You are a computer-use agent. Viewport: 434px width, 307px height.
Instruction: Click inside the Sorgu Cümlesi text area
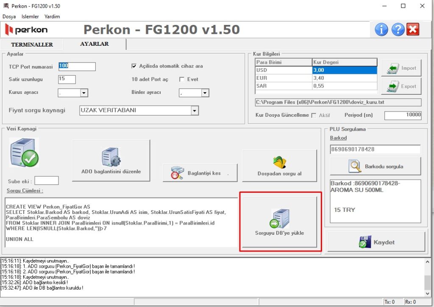[121, 222]
